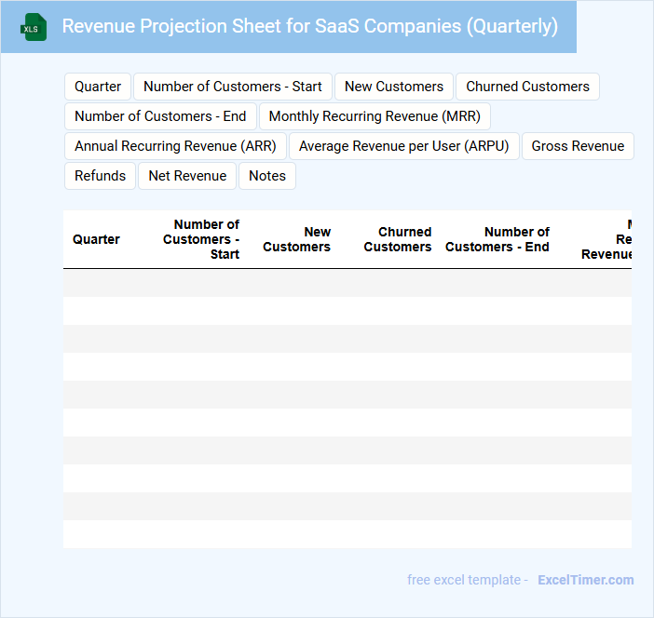The height and width of the screenshot is (618, 654).
Task: Click the Net Revenue tag
Action: click(x=187, y=176)
